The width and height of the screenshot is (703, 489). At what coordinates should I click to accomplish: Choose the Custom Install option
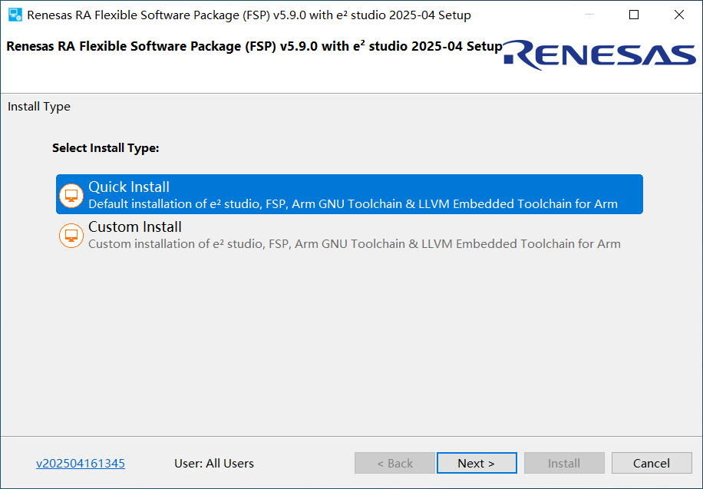click(x=349, y=235)
